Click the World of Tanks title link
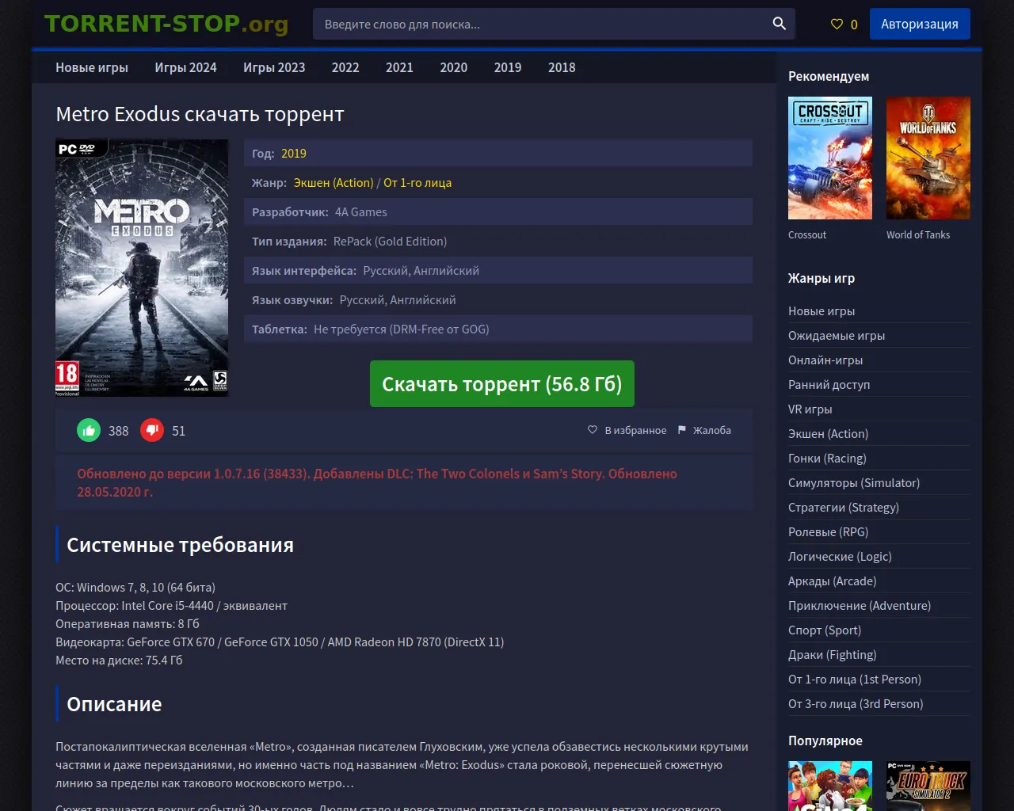This screenshot has height=811, width=1014. (918, 234)
